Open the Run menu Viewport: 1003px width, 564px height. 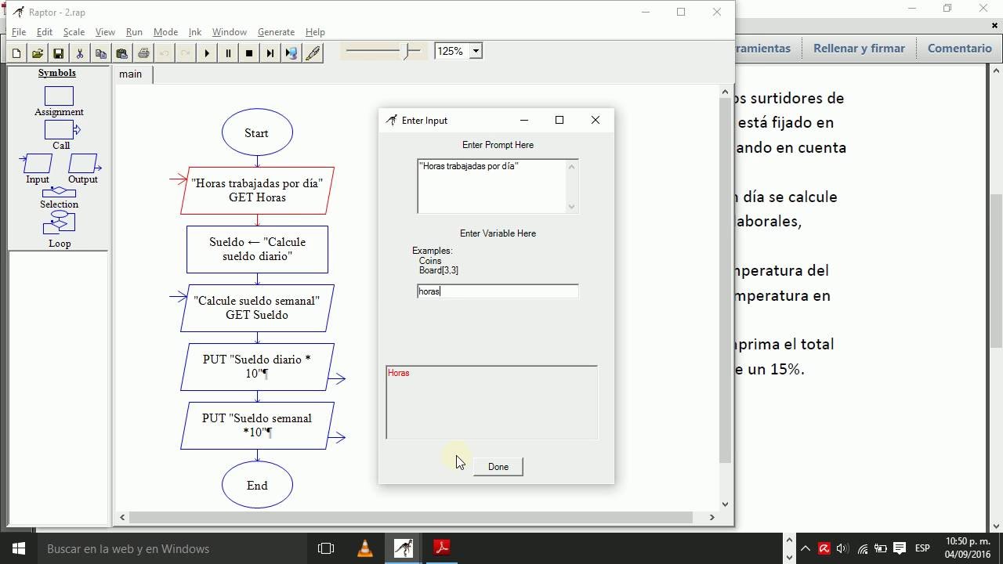[134, 32]
